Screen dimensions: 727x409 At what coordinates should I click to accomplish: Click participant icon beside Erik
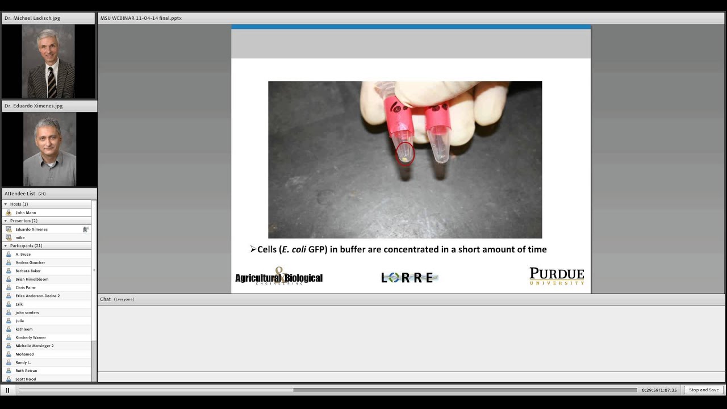(x=9, y=304)
